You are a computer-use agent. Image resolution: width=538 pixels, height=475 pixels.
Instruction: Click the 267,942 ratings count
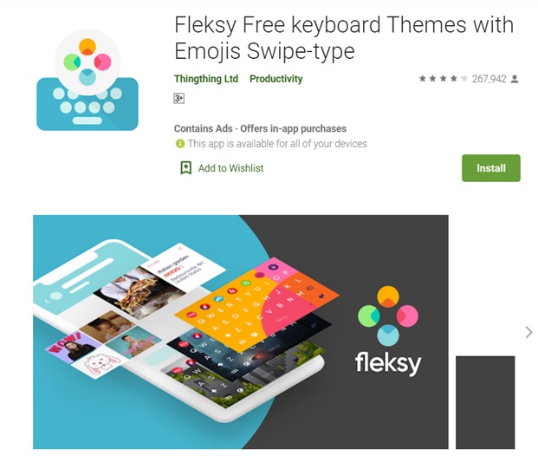tap(489, 79)
